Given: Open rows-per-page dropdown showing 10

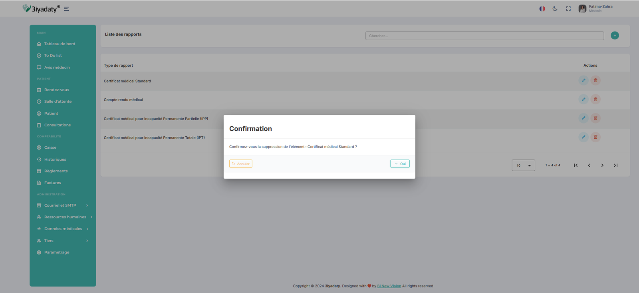Looking at the screenshot, I should (523, 165).
